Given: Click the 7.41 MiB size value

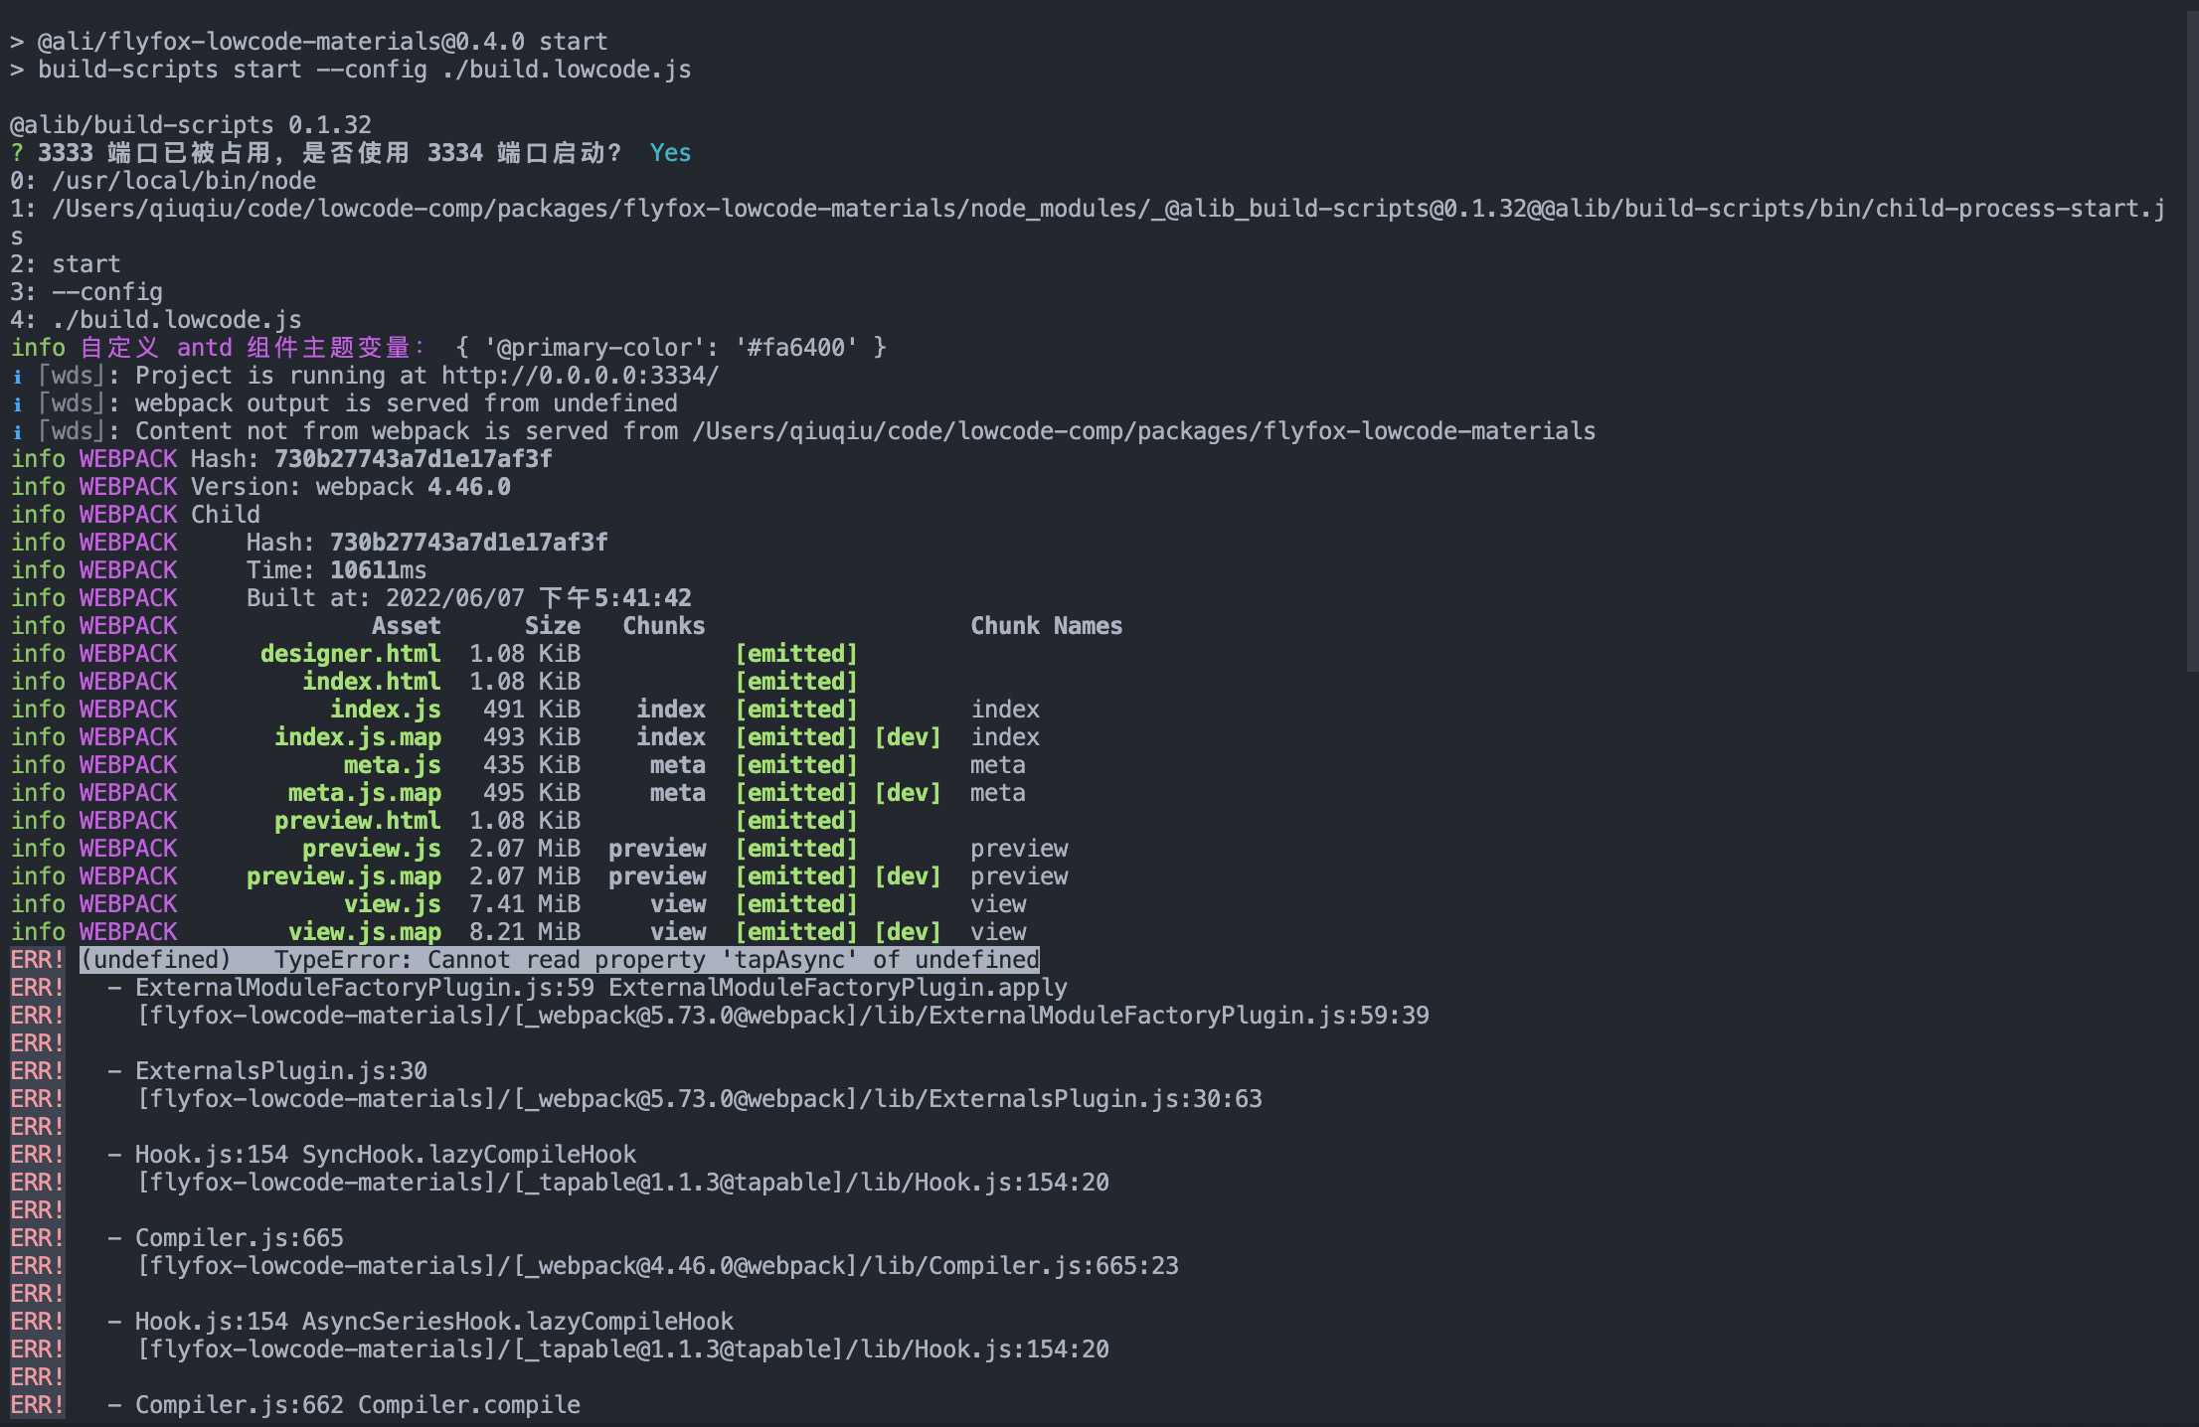Looking at the screenshot, I should [x=524, y=904].
